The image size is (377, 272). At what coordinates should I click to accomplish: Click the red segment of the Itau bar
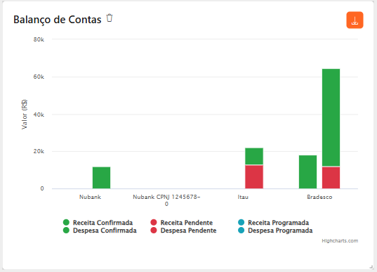(x=254, y=177)
